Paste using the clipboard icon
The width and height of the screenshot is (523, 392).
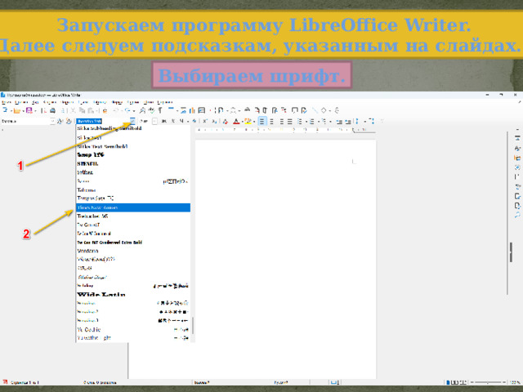(x=91, y=110)
